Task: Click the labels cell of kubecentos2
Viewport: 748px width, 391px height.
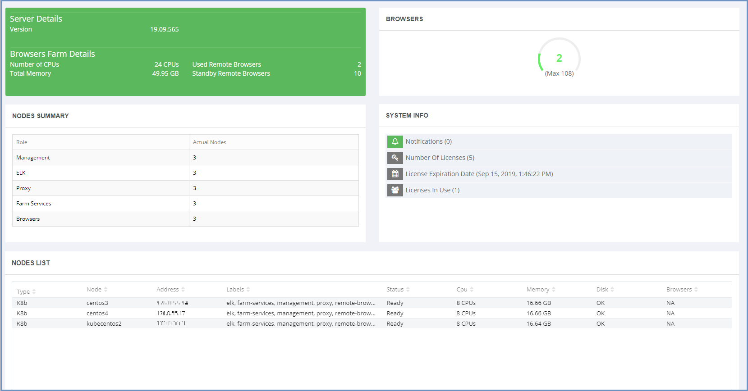Action: click(301, 323)
